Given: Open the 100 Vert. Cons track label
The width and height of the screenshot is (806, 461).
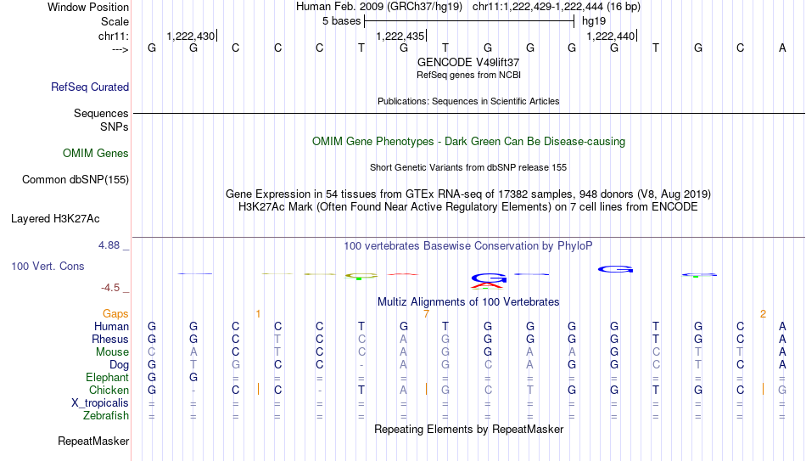Looking at the screenshot, I should 48,266.
